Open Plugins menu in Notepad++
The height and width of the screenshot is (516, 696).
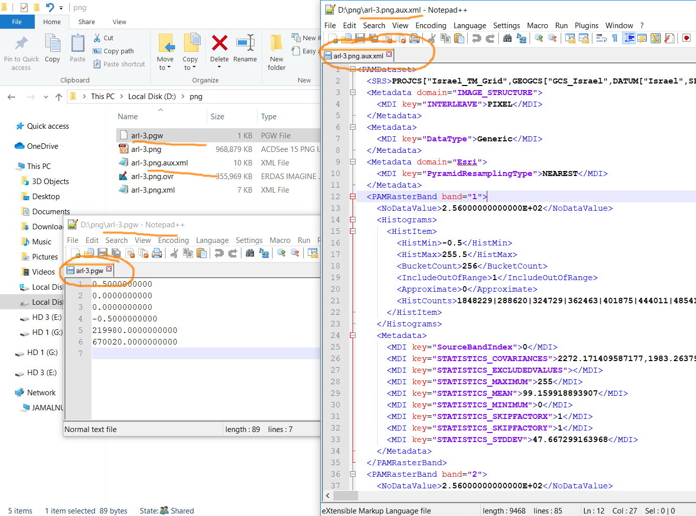(x=586, y=26)
